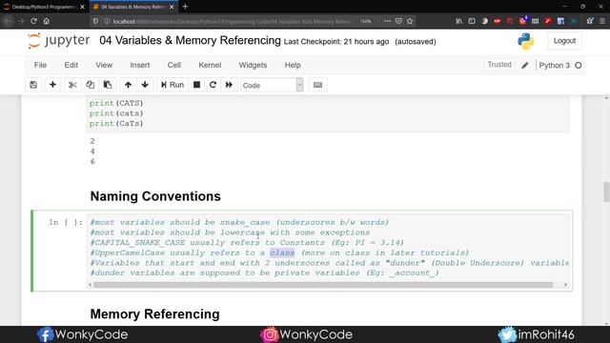This screenshot has width=610, height=343.
Task: Click the Logout button
Action: (x=564, y=41)
